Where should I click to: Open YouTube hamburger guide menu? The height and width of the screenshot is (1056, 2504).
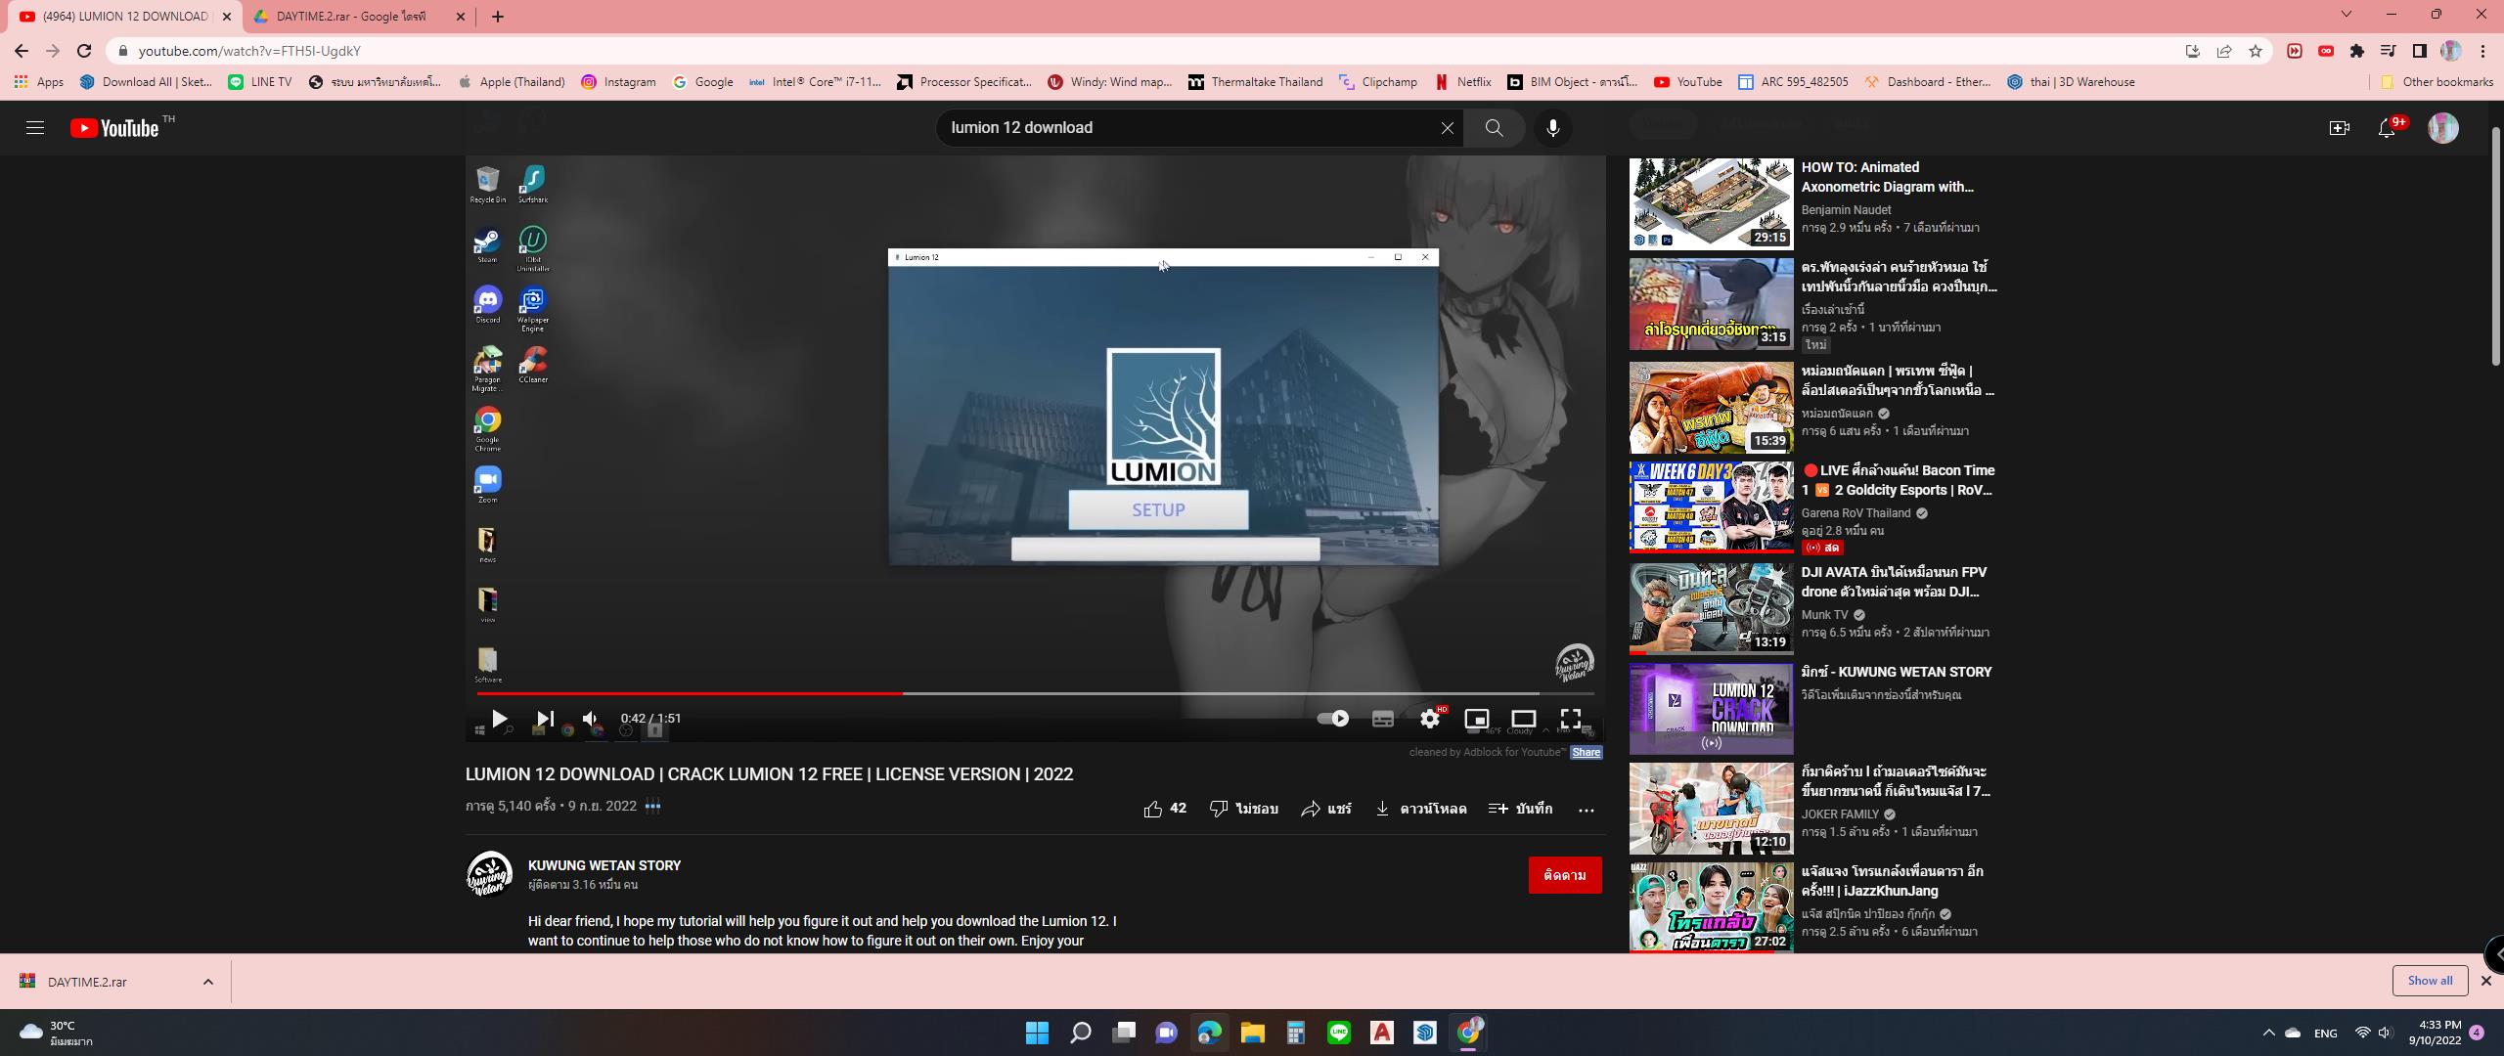pos(35,128)
